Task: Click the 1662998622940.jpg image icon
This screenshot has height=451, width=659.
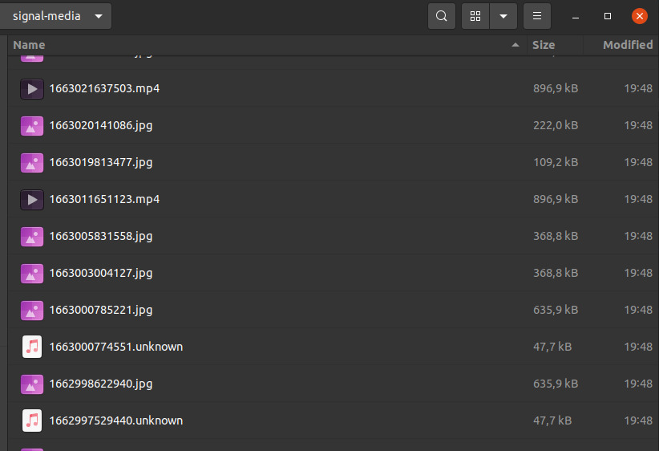Action: 31,384
